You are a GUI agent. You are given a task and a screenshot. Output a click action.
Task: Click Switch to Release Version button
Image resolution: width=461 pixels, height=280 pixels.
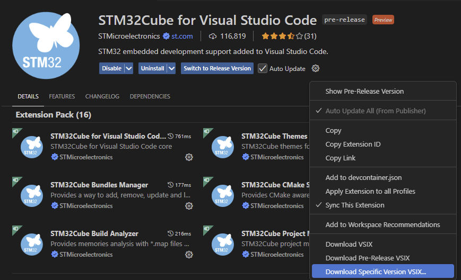pyautogui.click(x=217, y=68)
